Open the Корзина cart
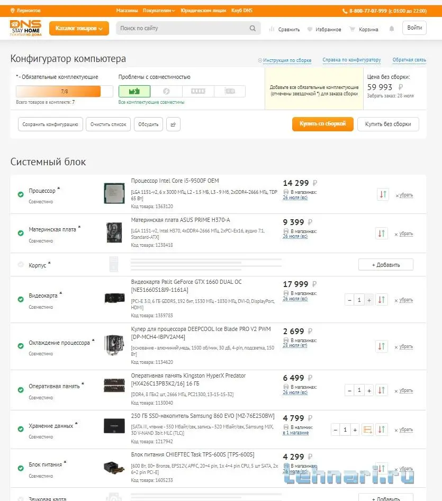 tap(364, 30)
